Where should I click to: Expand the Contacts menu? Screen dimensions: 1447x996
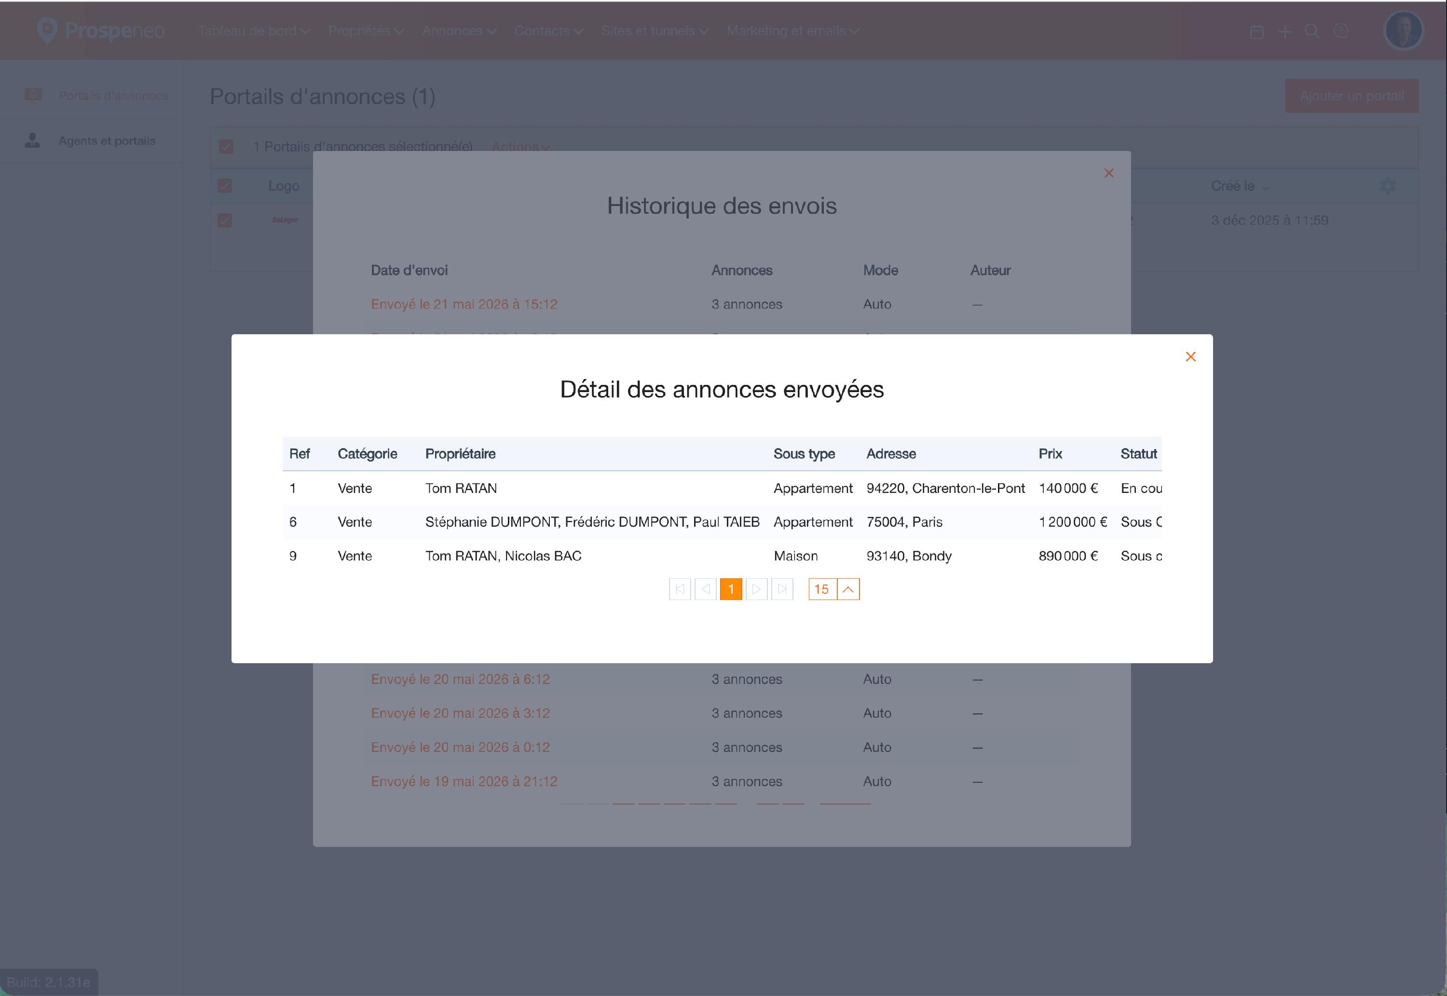click(x=548, y=31)
